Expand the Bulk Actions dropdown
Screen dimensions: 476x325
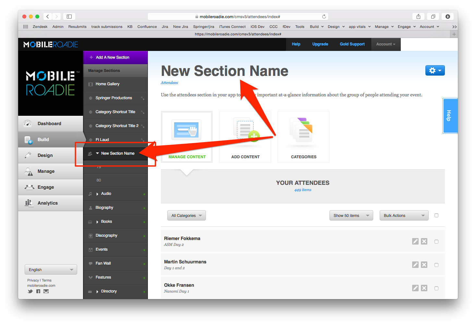404,216
